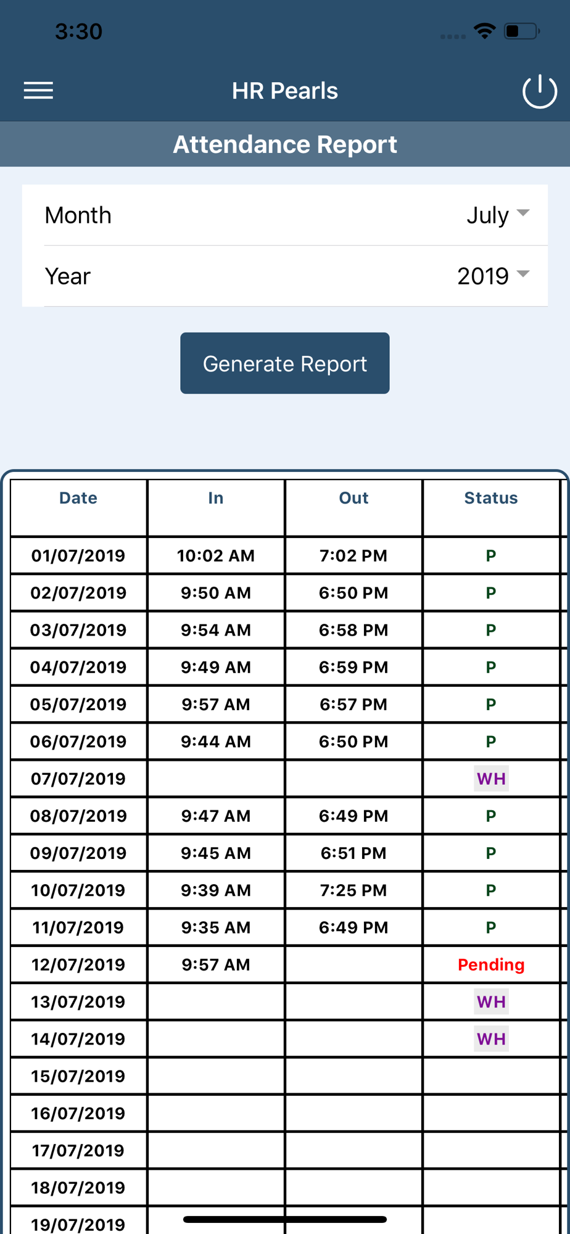Click the Generate Report button
This screenshot has width=570, height=1234.
pos(285,363)
